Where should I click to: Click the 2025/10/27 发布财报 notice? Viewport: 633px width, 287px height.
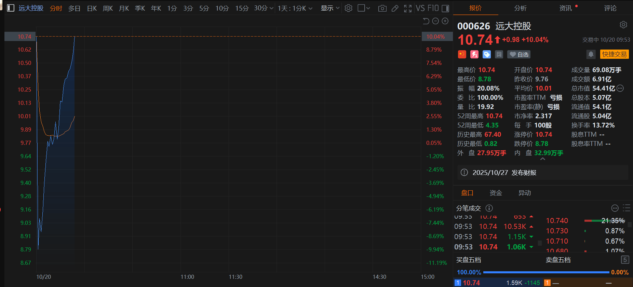coord(504,173)
